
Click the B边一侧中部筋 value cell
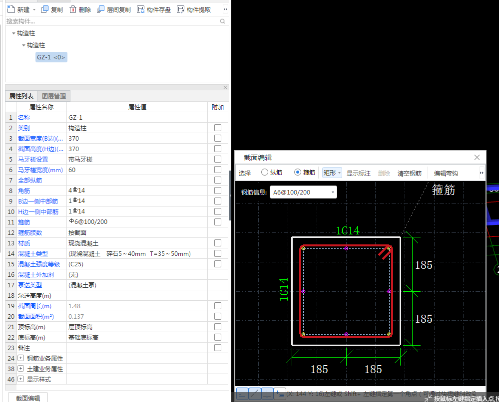click(137, 201)
